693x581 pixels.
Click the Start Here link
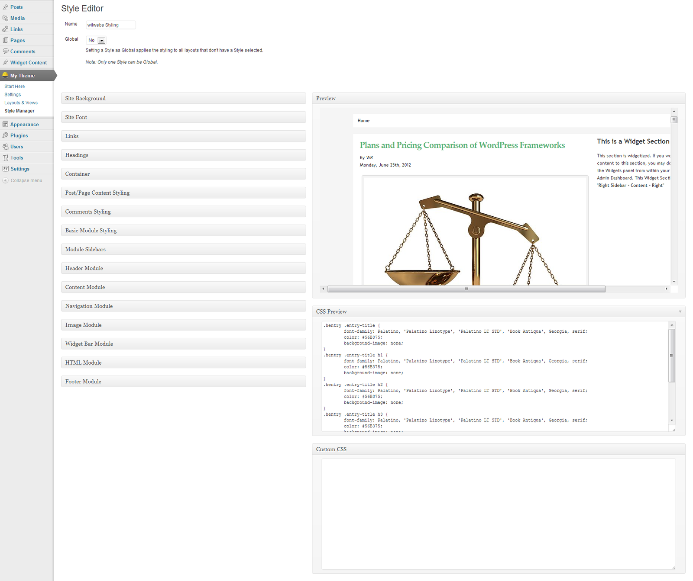[x=14, y=87]
